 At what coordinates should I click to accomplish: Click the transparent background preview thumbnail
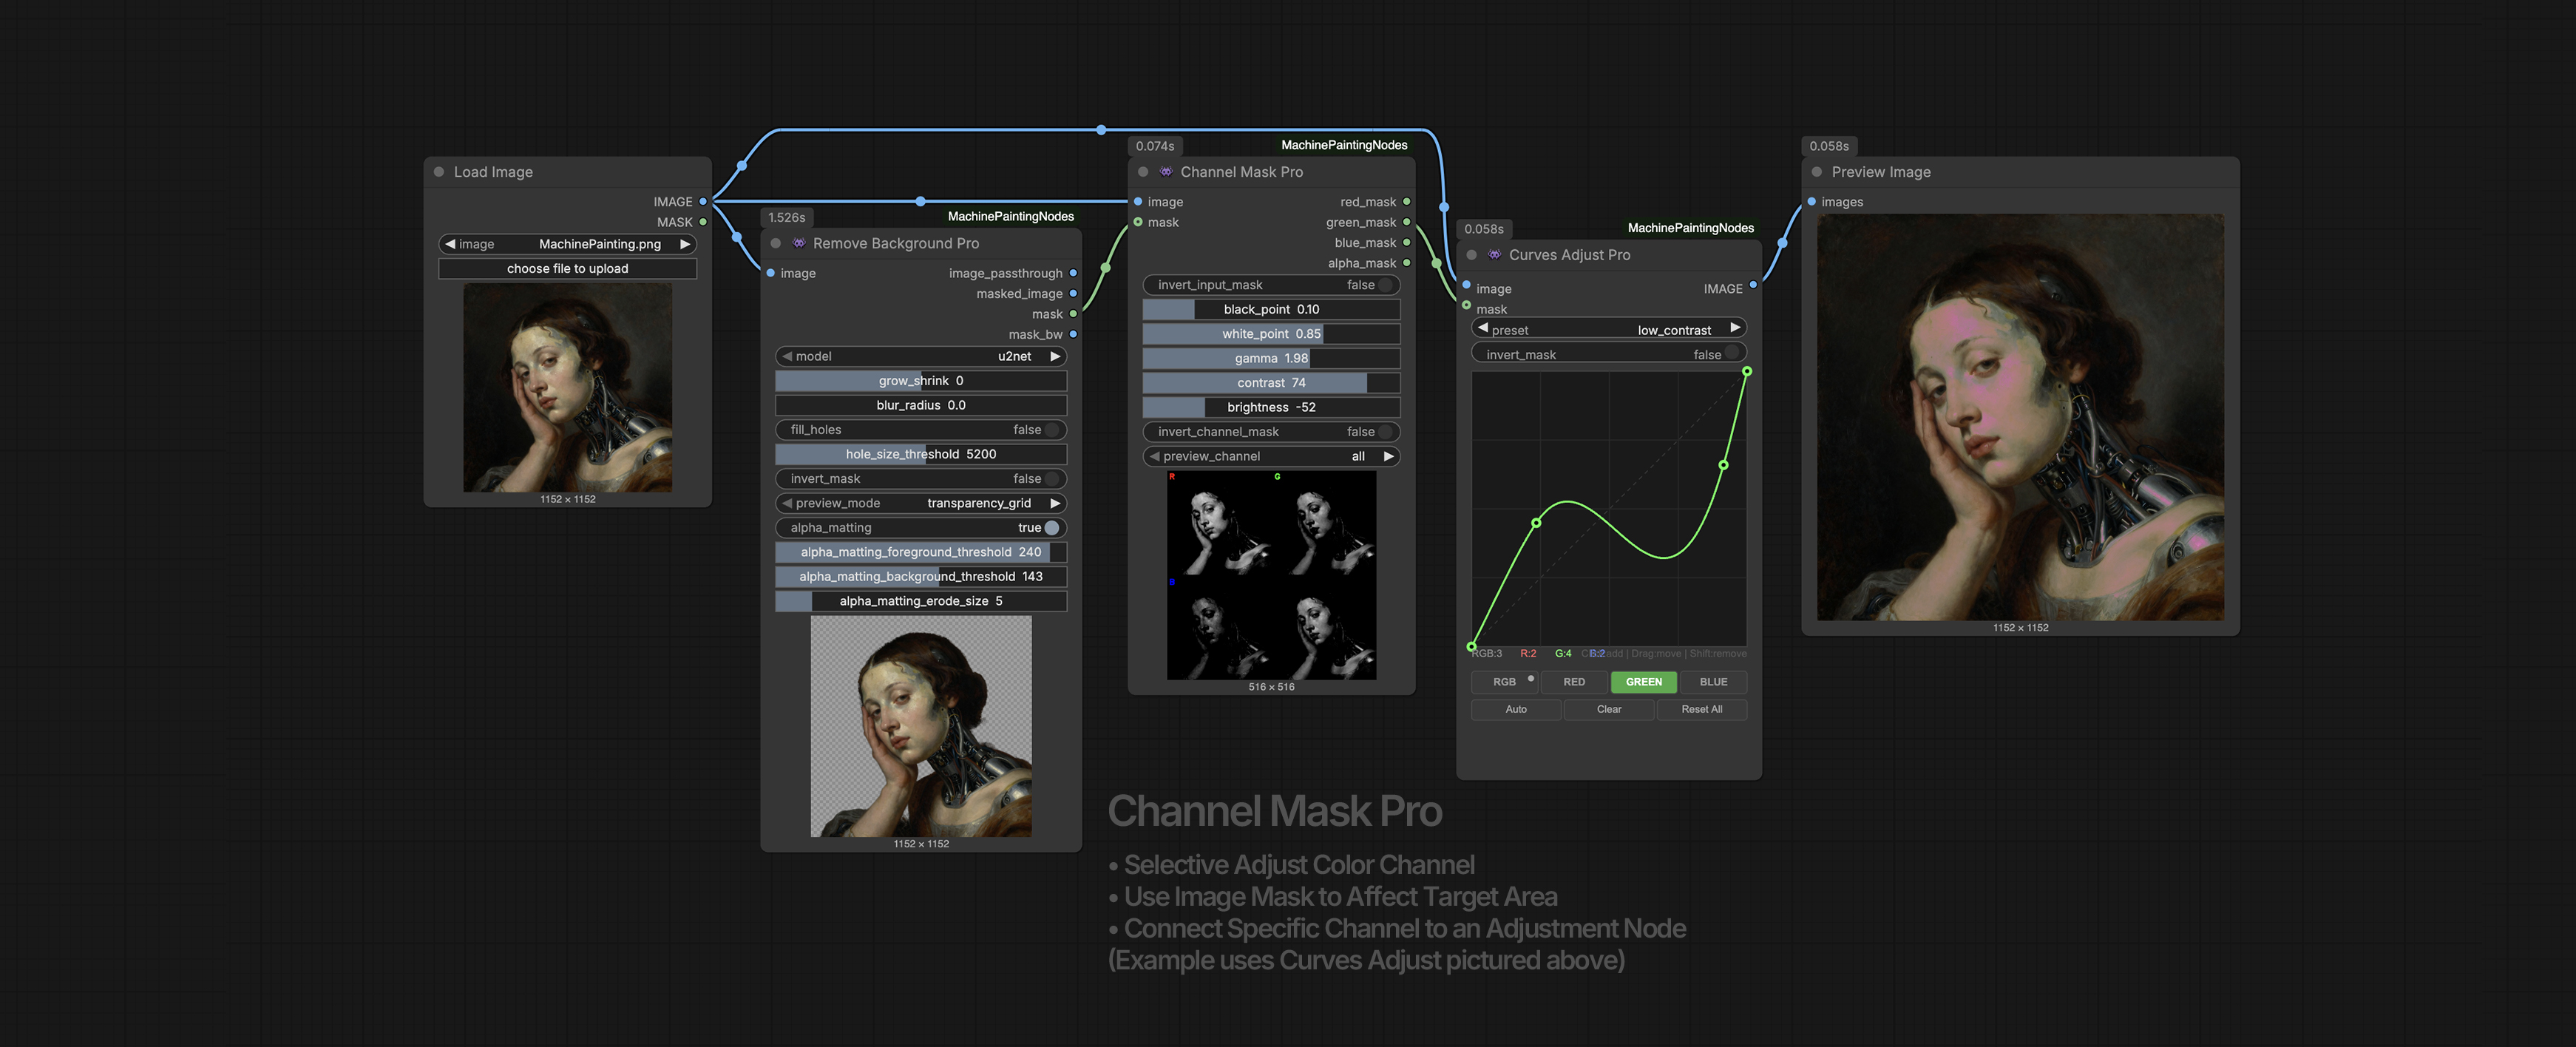point(921,726)
